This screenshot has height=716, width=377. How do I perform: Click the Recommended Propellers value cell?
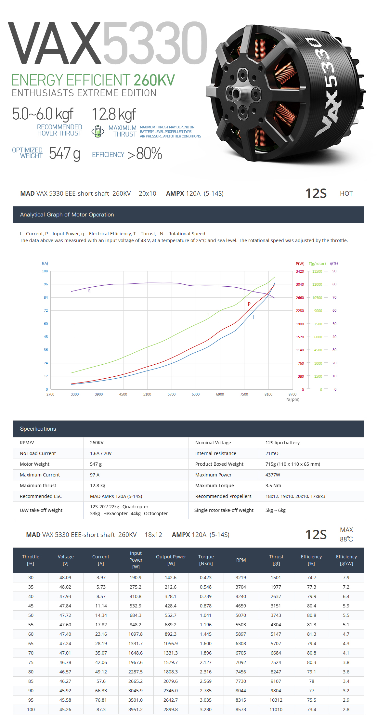pyautogui.click(x=311, y=496)
